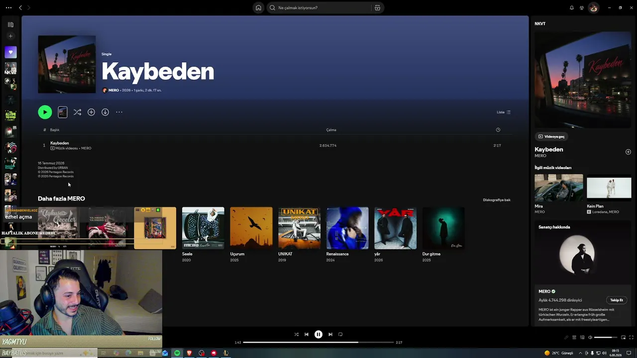The width and height of the screenshot is (637, 358).
Task: Open the play queue icon
Action: point(574,338)
